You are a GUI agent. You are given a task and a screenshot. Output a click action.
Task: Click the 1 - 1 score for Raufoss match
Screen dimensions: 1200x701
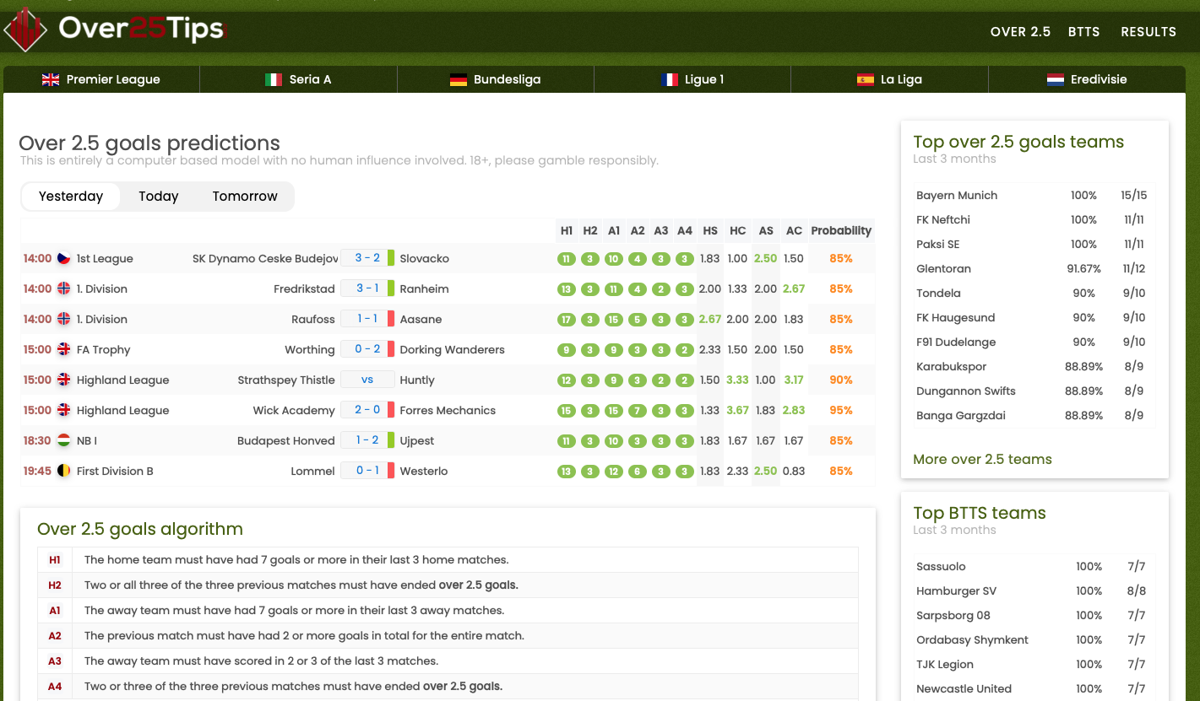point(367,319)
